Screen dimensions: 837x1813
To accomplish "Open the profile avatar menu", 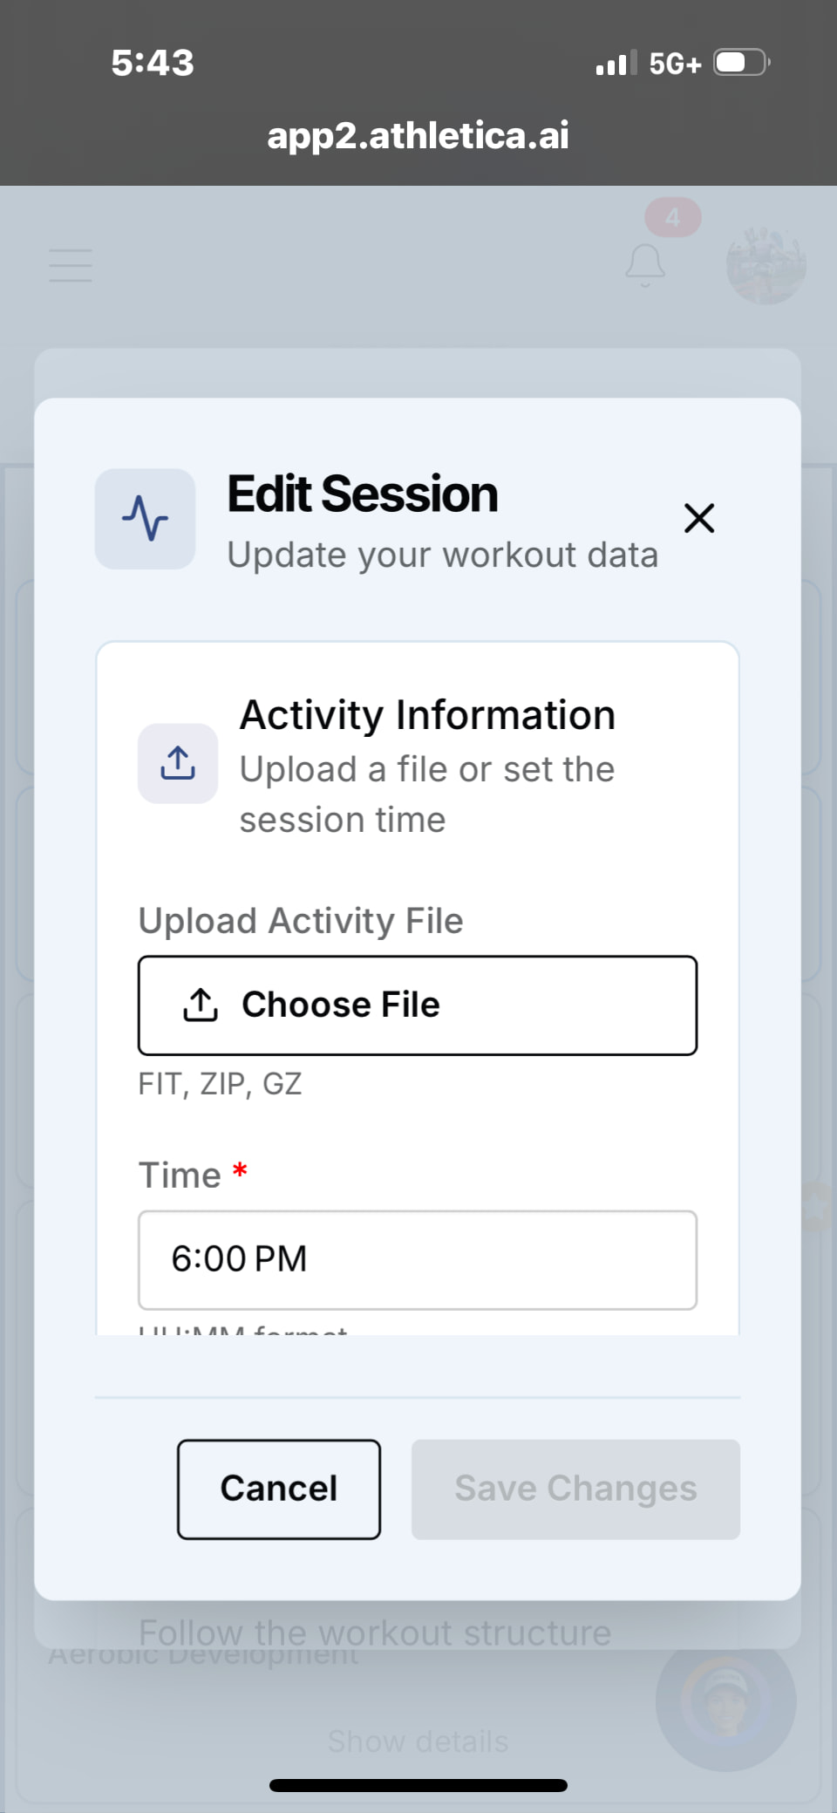I will click(x=766, y=265).
